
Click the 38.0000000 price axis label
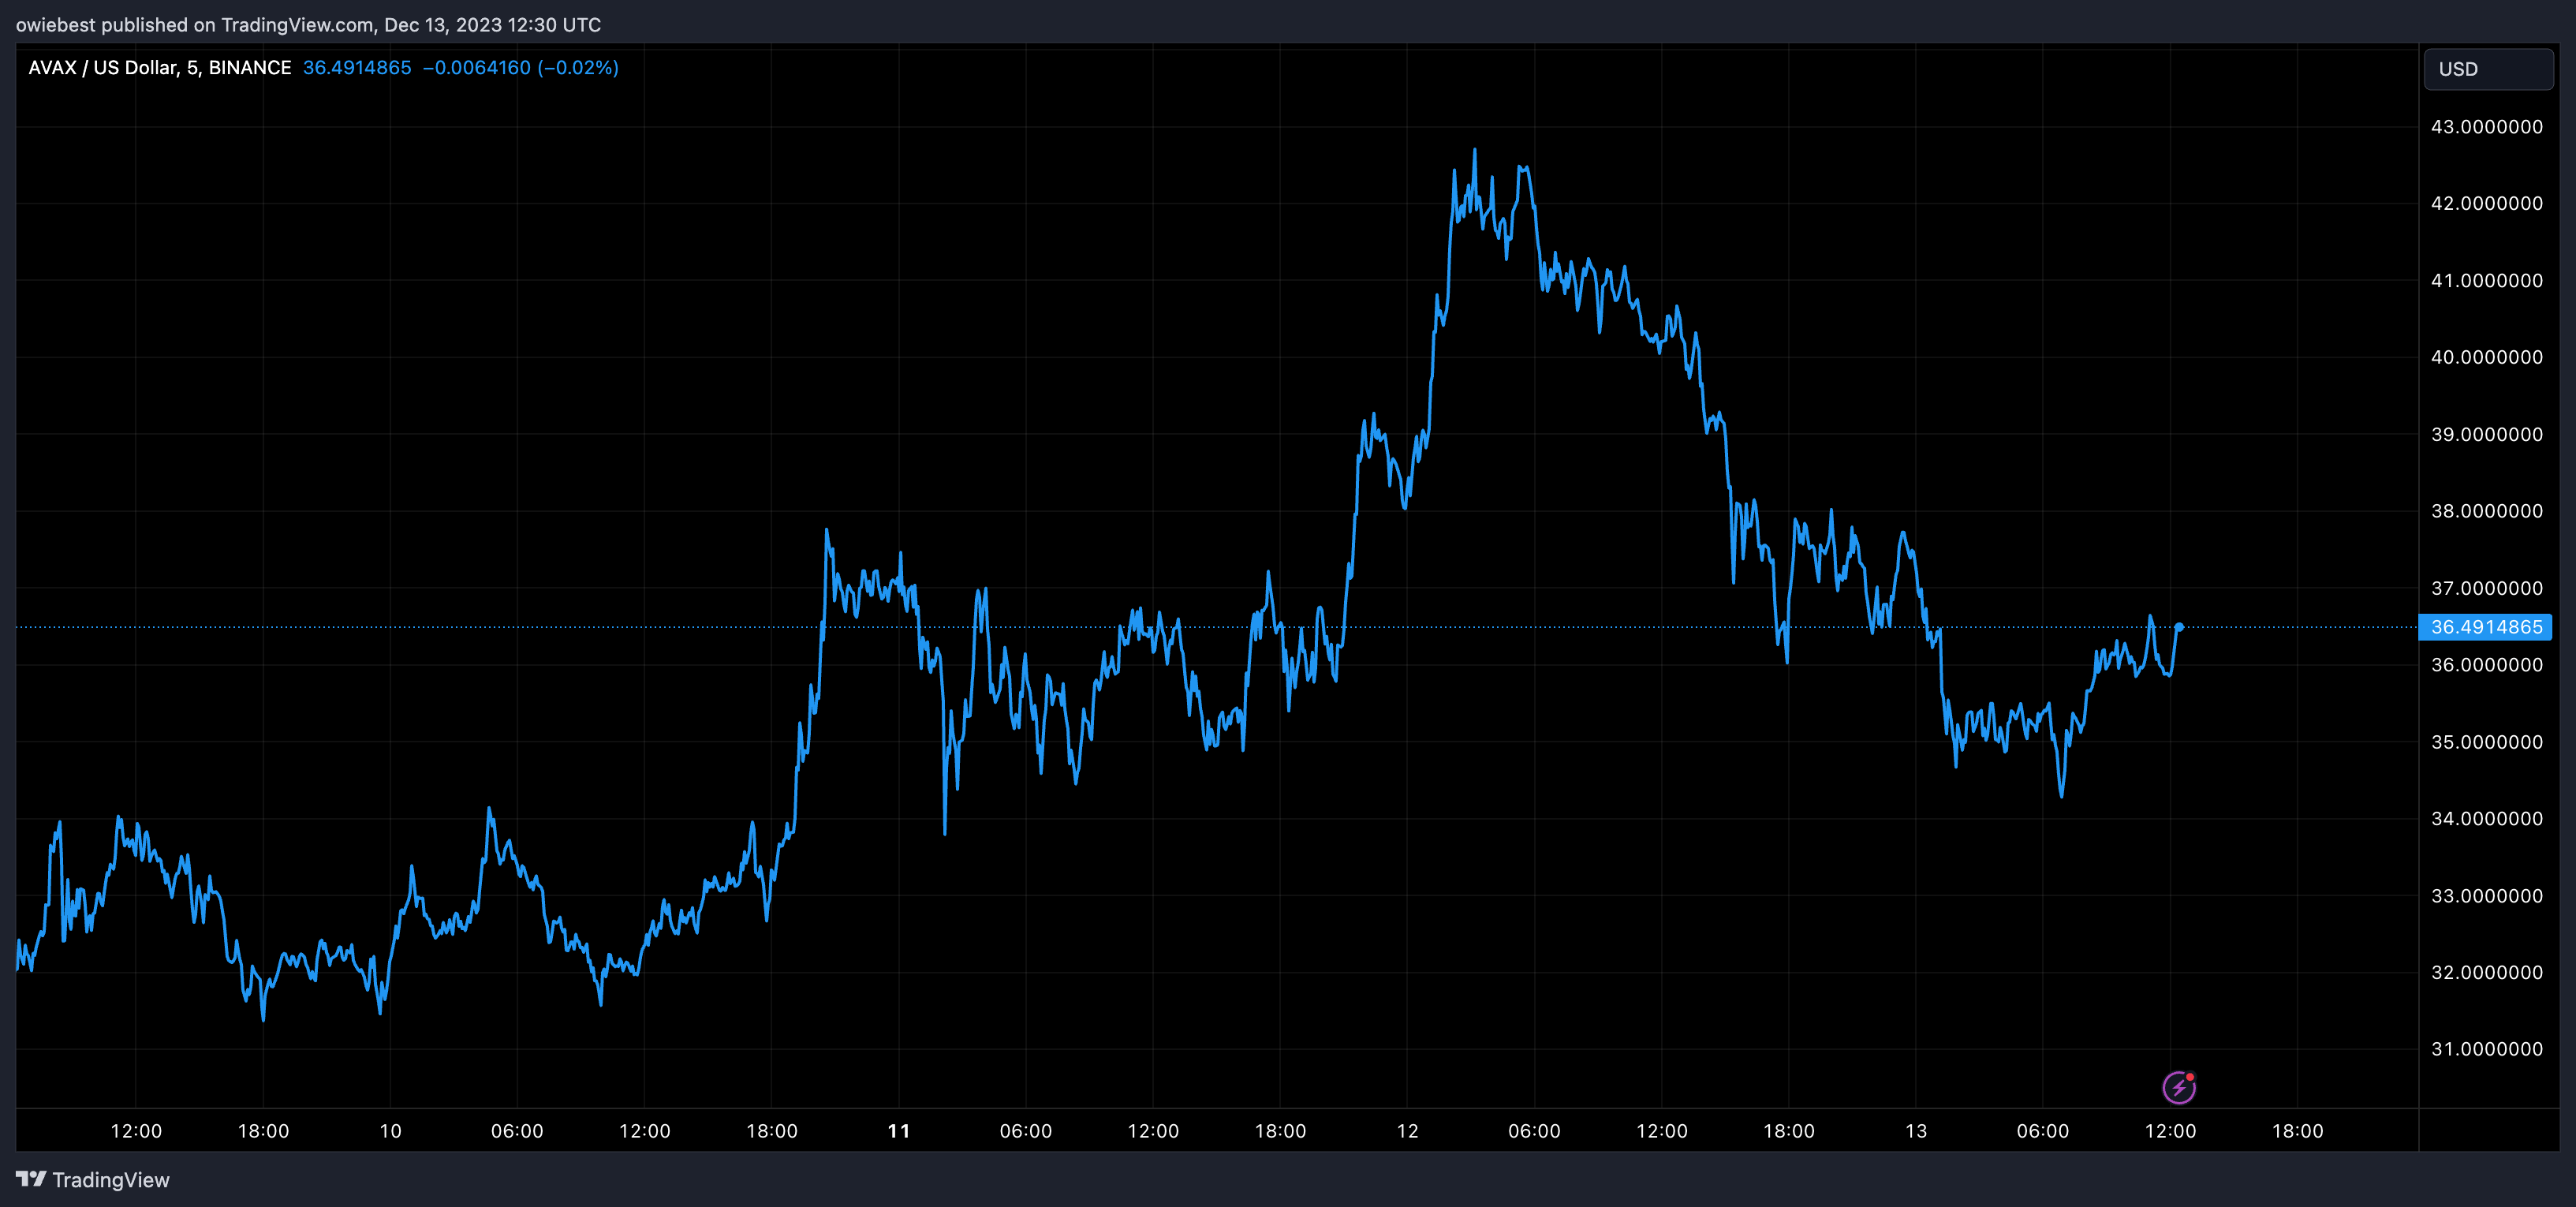pos(2487,511)
